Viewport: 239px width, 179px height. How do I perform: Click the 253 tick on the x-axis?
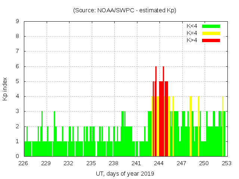(226, 163)
